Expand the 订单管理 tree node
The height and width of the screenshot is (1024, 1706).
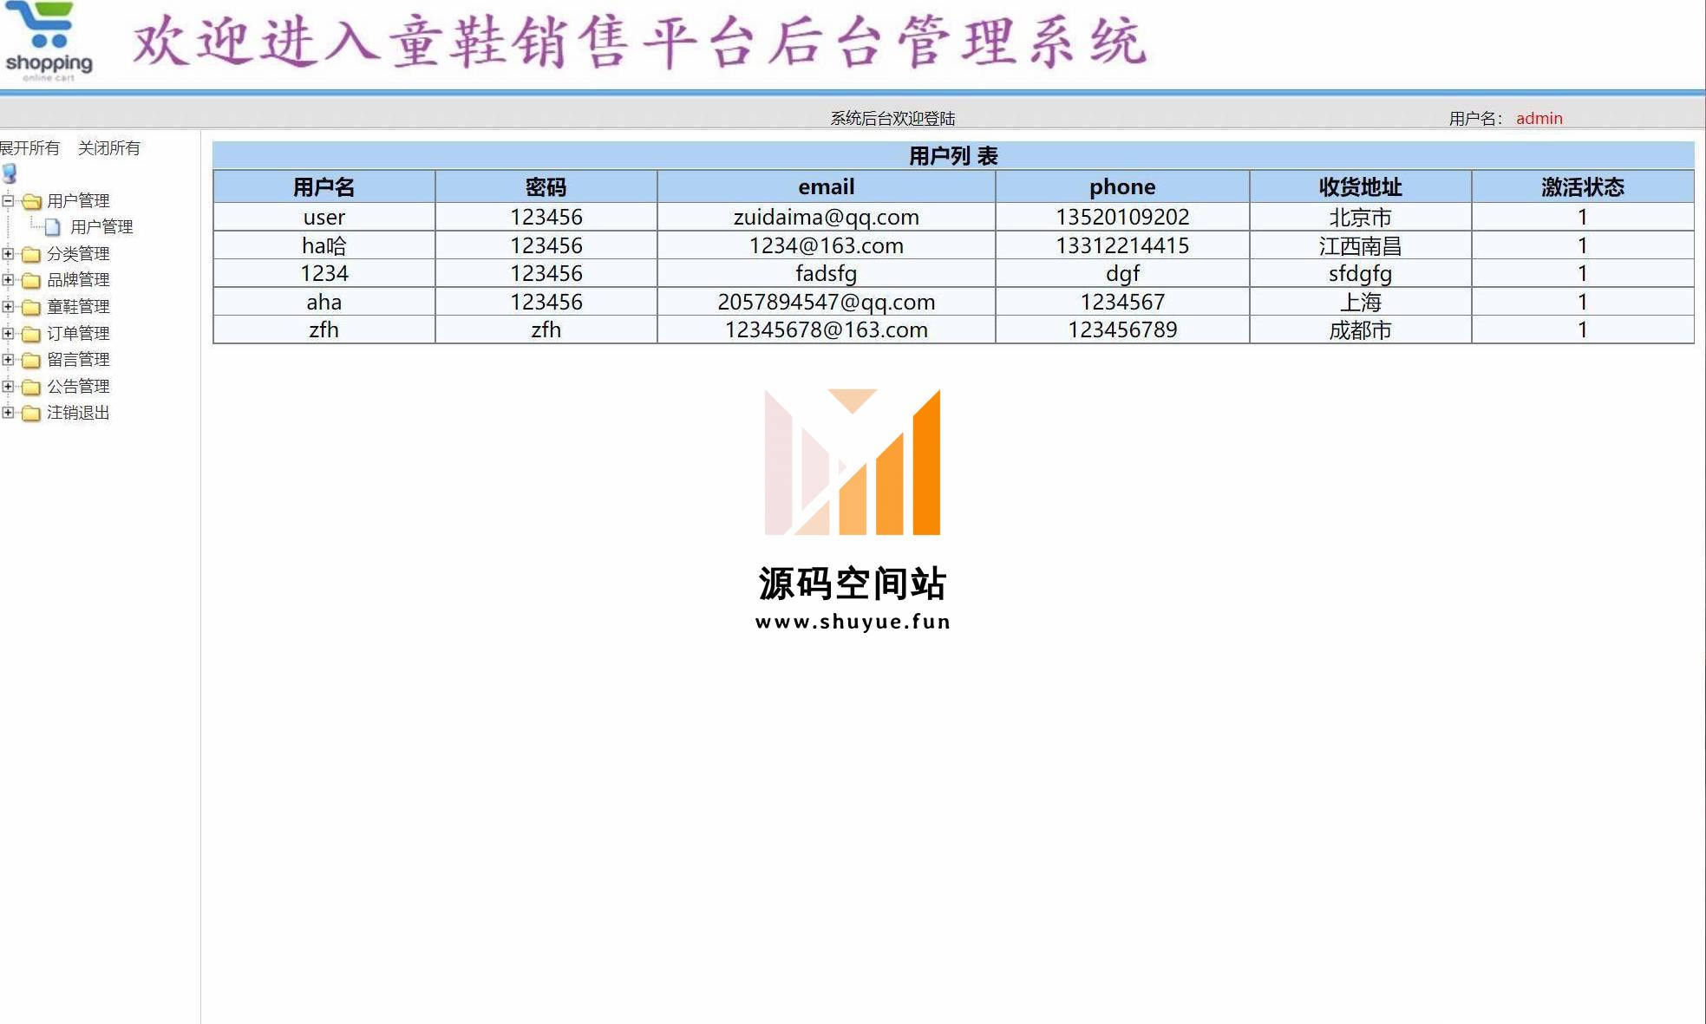point(8,333)
